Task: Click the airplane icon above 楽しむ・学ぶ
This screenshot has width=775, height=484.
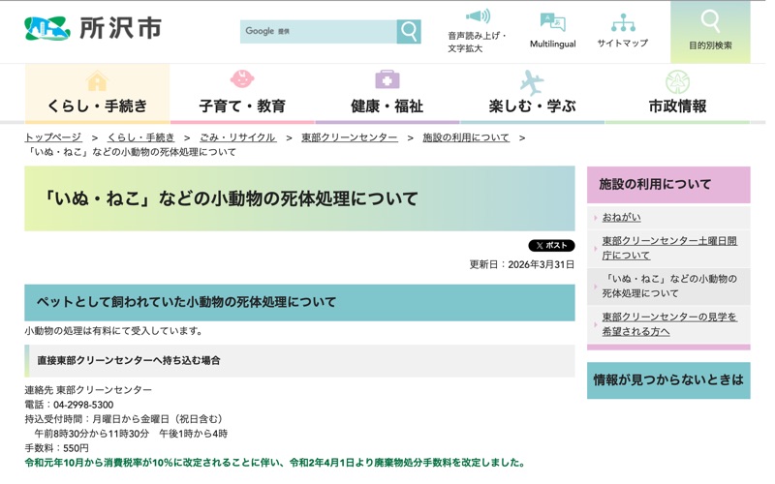Action: click(x=532, y=82)
